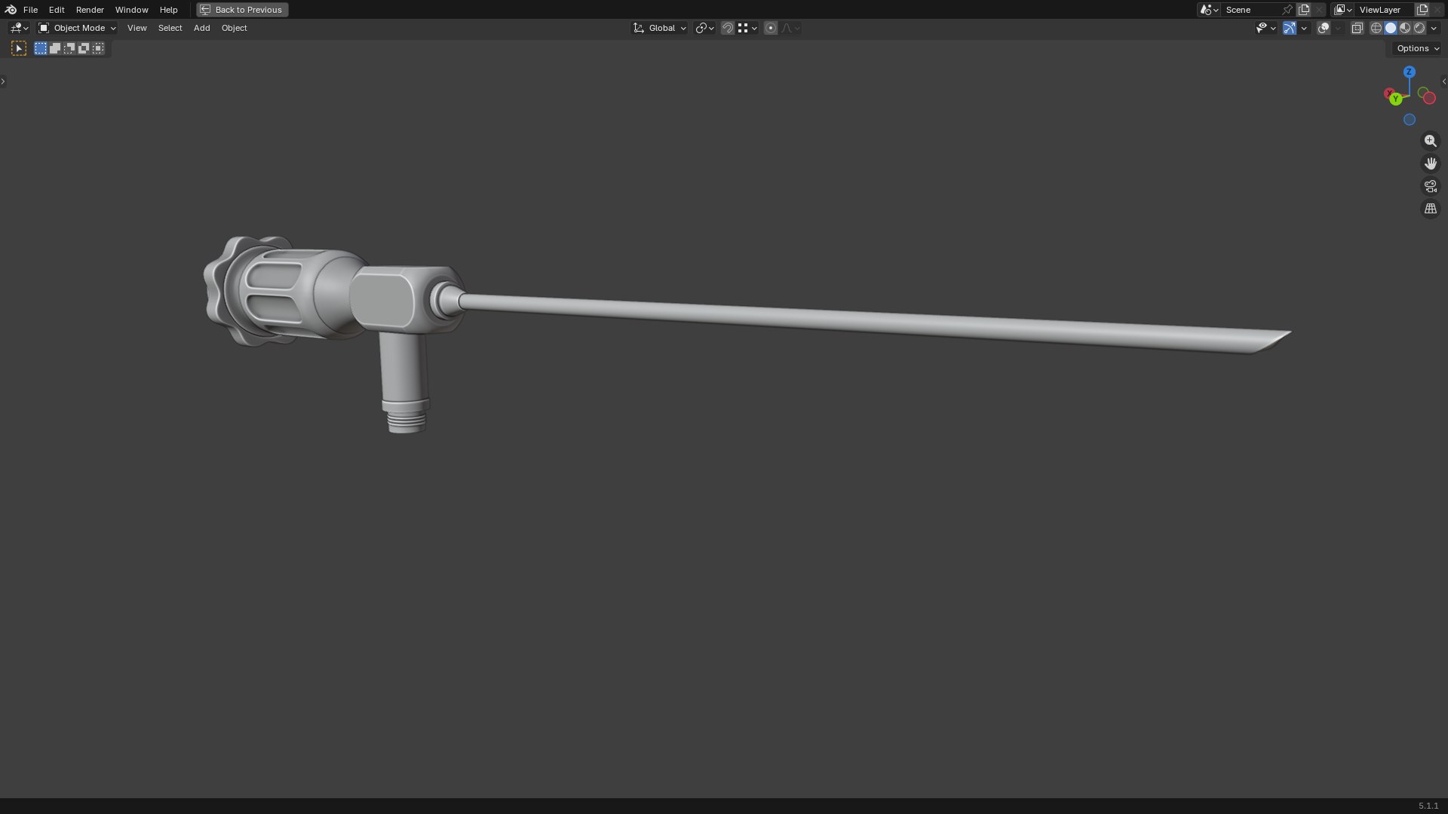Click the negative Z axis gizmo handle

coord(1409,120)
